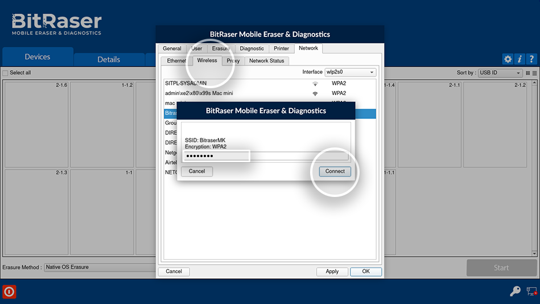Open settings gear icon in main window

pos(508,59)
